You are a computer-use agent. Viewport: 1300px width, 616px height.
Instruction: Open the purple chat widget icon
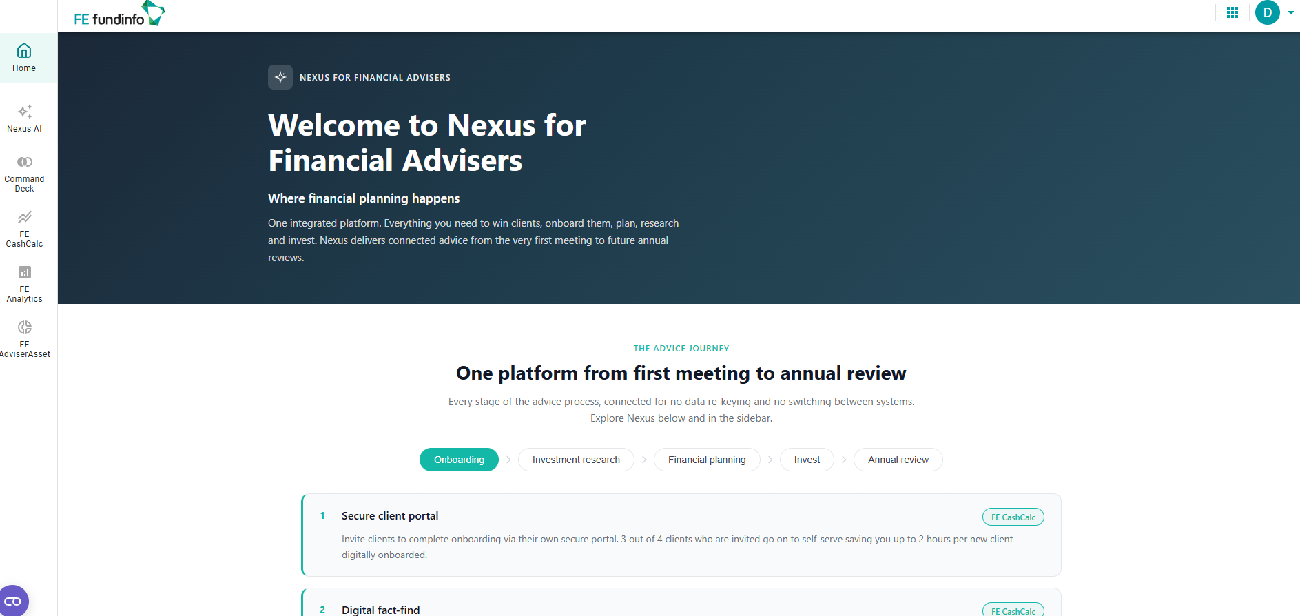[13, 601]
